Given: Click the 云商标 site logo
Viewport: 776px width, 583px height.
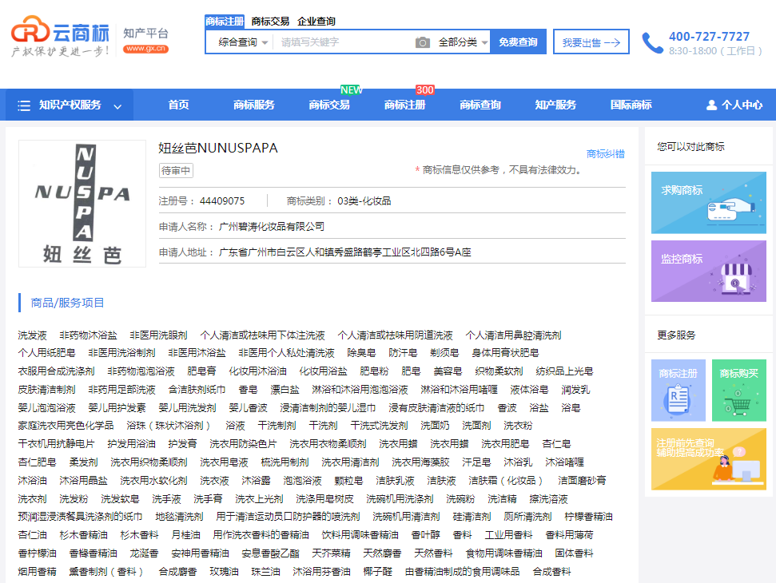Looking at the screenshot, I should click(60, 36).
